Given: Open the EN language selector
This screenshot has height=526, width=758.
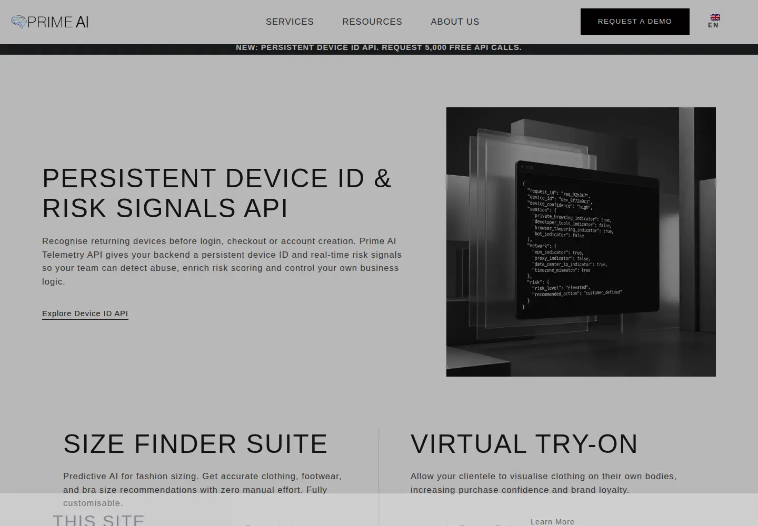Looking at the screenshot, I should tap(713, 25).
